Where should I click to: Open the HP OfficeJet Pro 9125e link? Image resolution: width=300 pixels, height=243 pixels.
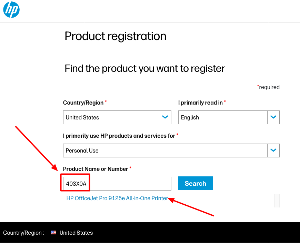(x=118, y=198)
